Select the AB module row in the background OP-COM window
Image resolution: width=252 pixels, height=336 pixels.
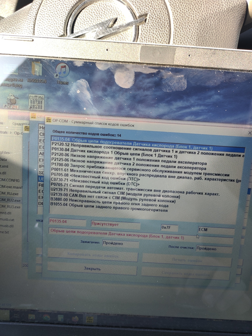(x=41, y=153)
